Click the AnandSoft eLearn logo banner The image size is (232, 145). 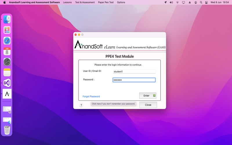pos(119,45)
